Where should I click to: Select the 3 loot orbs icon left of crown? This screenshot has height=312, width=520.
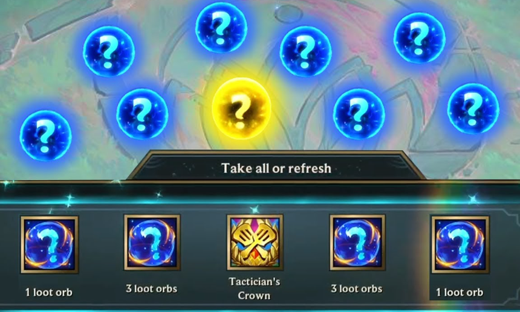pyautogui.click(x=152, y=242)
